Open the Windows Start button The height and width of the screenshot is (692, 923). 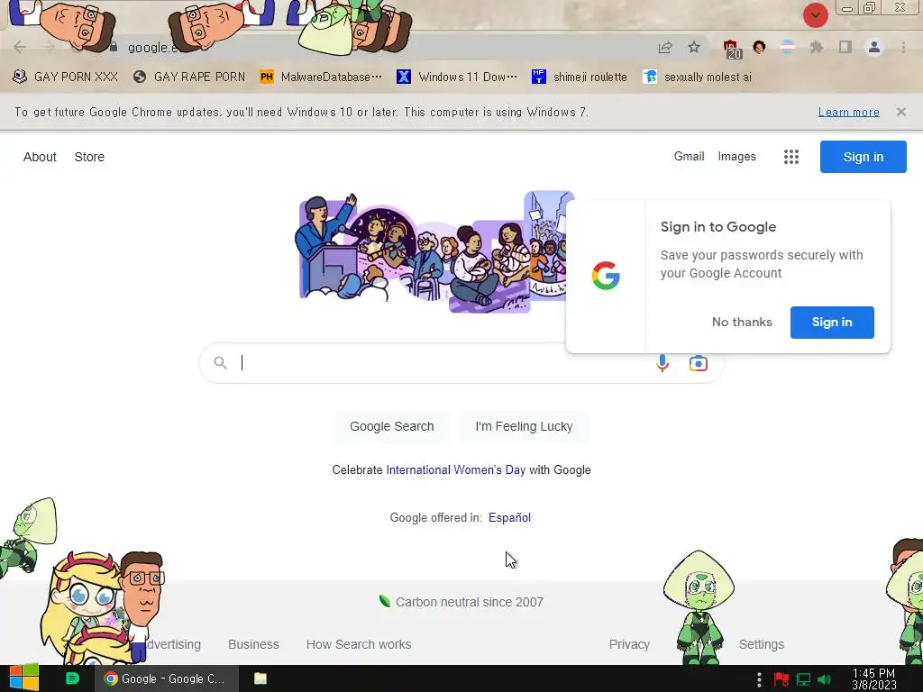pyautogui.click(x=23, y=678)
